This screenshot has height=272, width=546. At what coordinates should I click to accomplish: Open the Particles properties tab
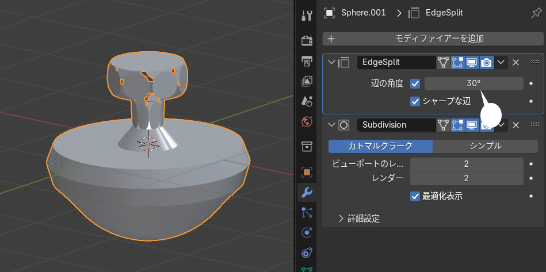tap(307, 212)
